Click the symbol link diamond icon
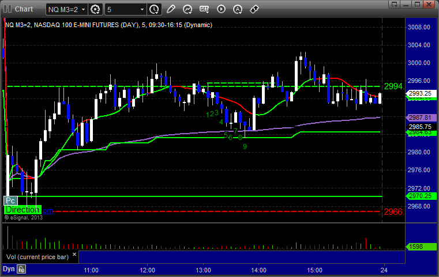 click(x=254, y=9)
